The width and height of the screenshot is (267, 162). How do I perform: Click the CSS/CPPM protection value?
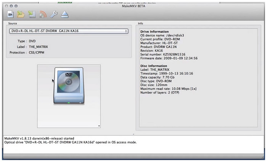[37, 53]
